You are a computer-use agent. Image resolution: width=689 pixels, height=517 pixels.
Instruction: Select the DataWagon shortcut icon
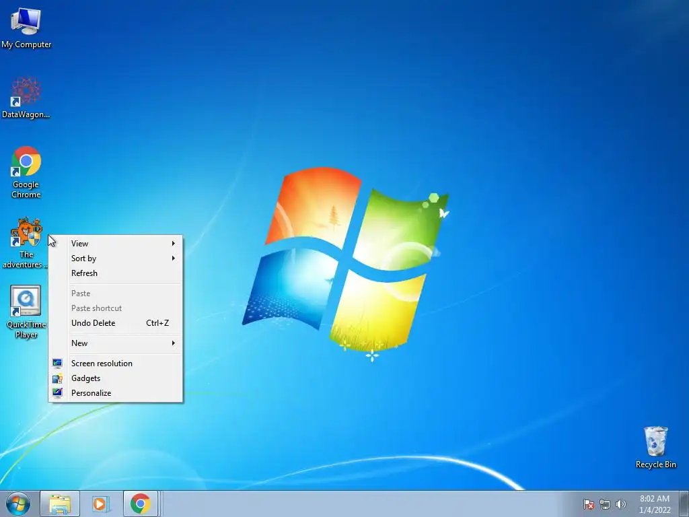pyautogui.click(x=26, y=98)
